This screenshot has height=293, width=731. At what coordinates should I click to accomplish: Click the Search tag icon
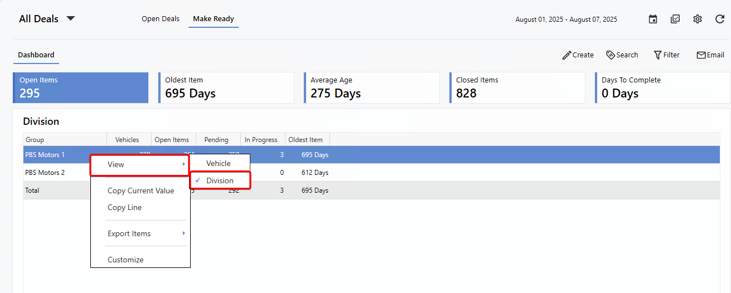tap(611, 55)
